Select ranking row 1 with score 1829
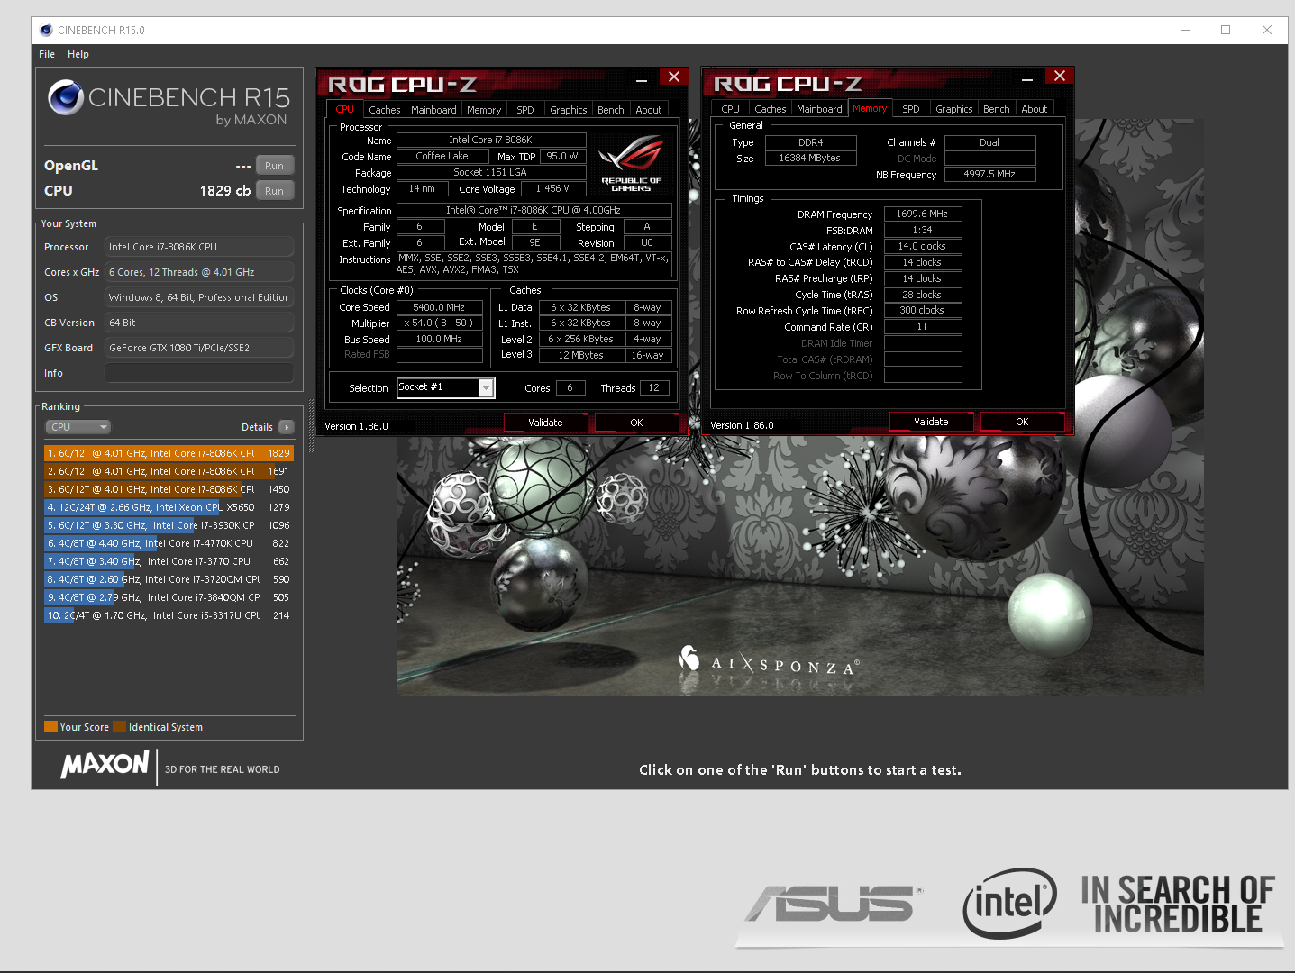Viewport: 1295px width, 973px height. (169, 453)
